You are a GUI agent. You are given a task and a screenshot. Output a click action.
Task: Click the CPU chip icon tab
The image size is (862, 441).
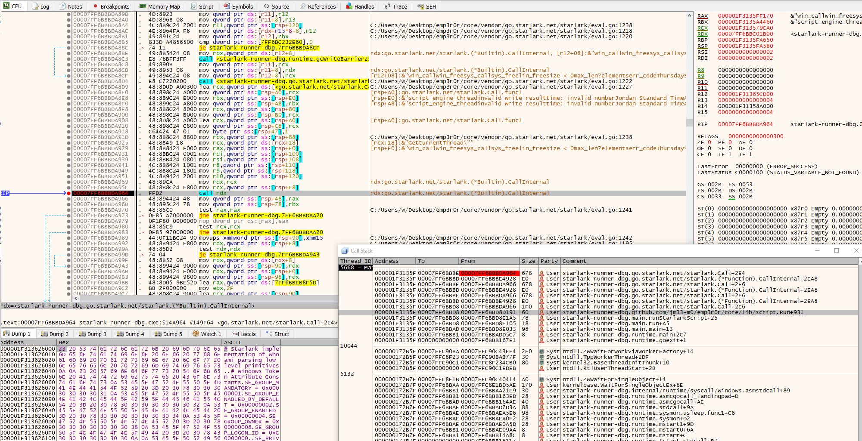pos(6,6)
